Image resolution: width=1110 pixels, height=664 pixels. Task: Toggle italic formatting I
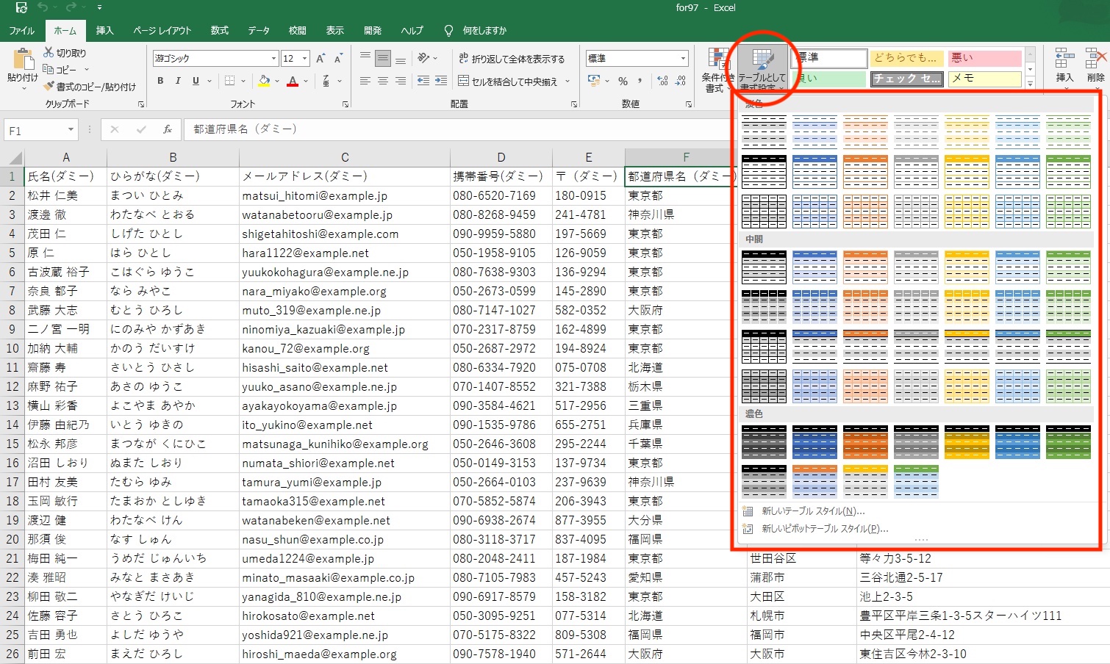[x=178, y=81]
